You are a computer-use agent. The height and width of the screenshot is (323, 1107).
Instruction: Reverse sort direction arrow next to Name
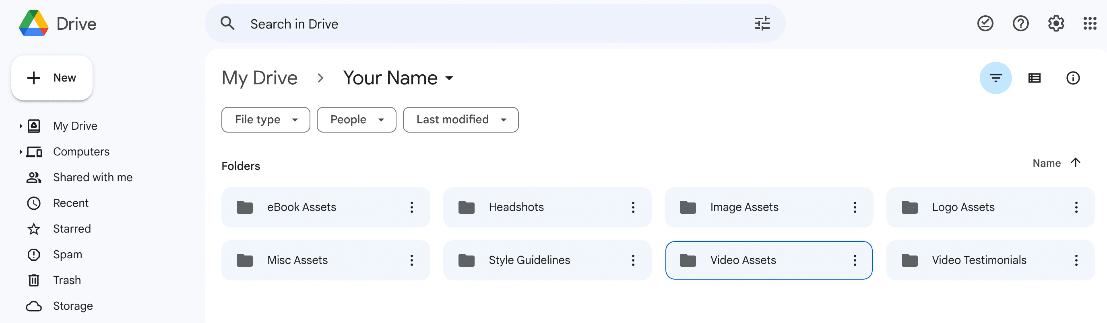1075,163
